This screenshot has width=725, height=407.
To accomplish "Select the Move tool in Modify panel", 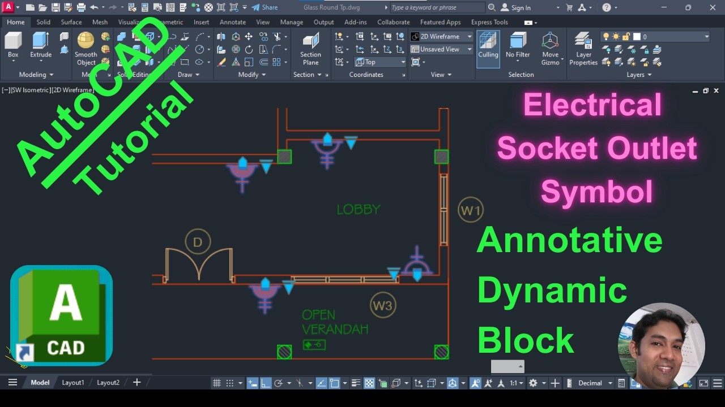I will (x=249, y=37).
